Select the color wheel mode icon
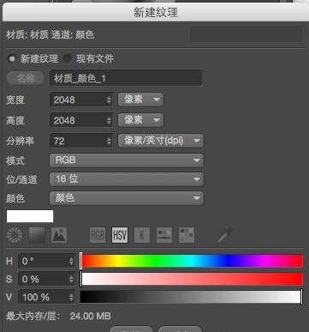 tap(15, 235)
